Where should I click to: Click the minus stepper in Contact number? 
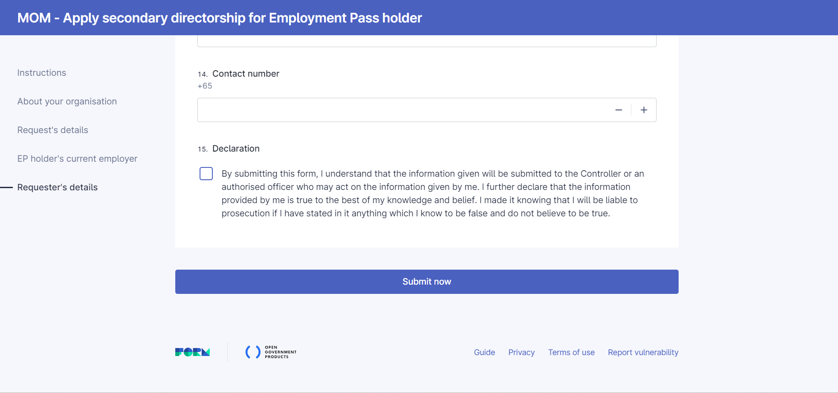pyautogui.click(x=619, y=110)
